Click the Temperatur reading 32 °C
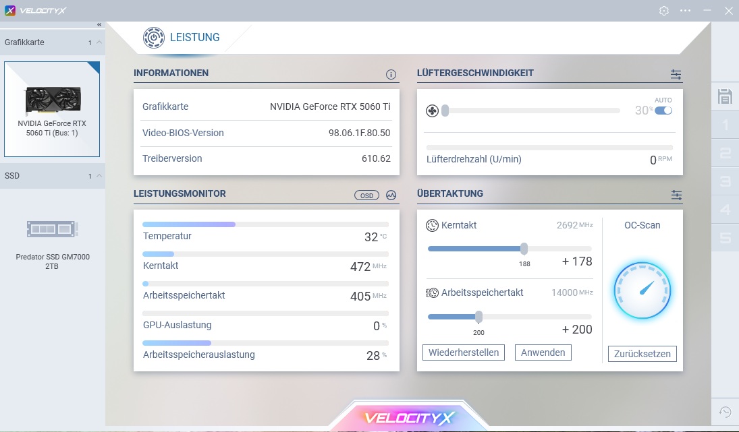This screenshot has width=739, height=432. (375, 237)
